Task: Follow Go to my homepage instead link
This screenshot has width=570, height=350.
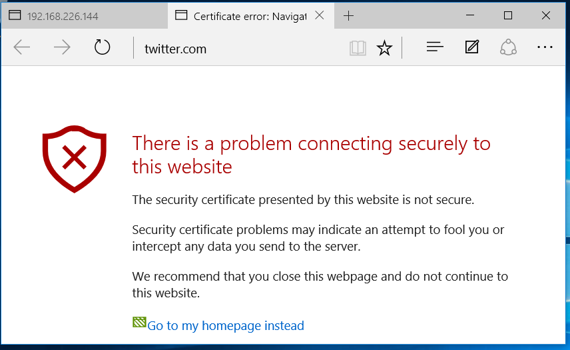Action: pos(225,325)
